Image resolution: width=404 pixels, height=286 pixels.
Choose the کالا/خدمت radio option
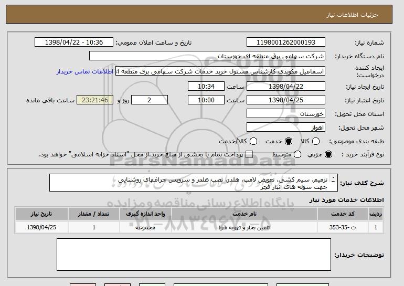[253, 141]
